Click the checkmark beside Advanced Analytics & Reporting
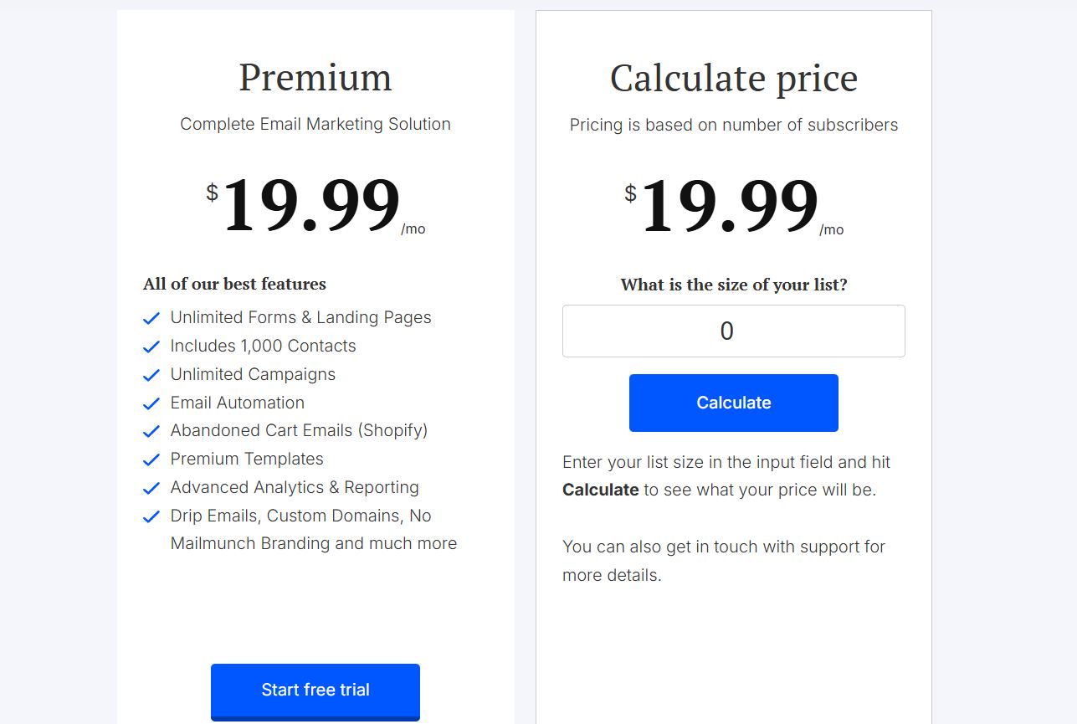The image size is (1077, 724). point(151,488)
